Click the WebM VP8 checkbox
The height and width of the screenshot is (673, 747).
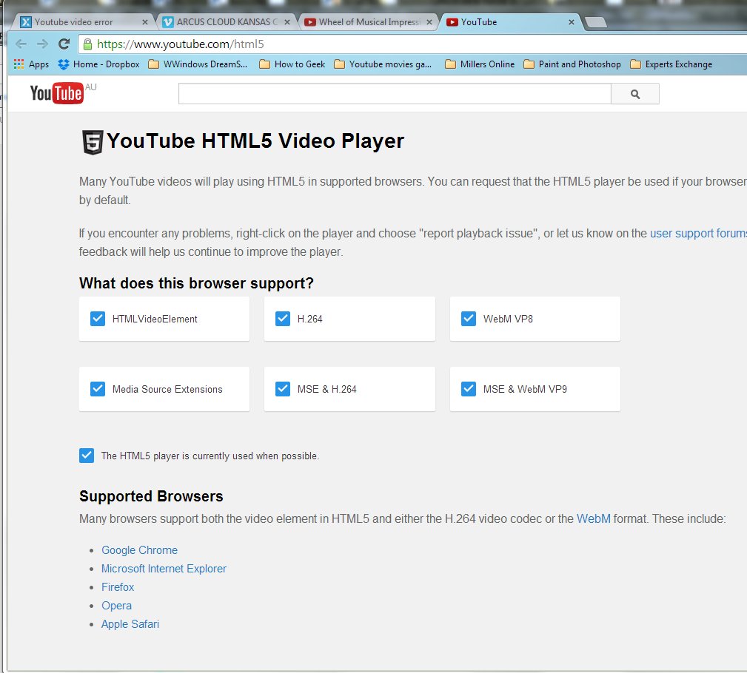pos(469,319)
